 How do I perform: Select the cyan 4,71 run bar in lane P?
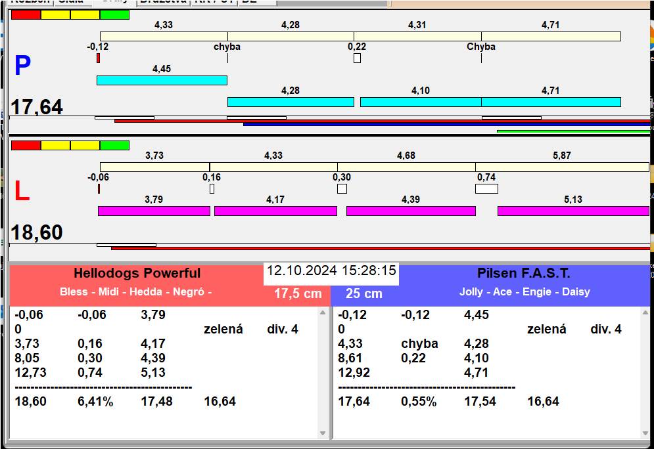point(551,102)
